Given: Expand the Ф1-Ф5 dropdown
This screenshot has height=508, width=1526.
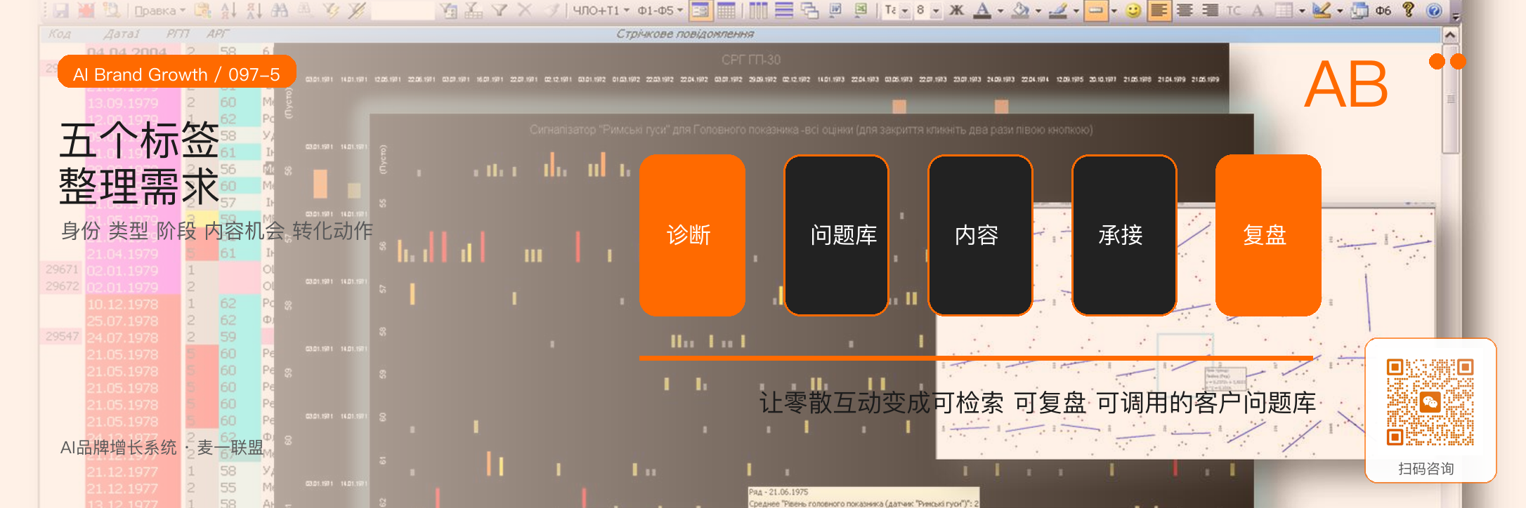Looking at the screenshot, I should (x=660, y=11).
